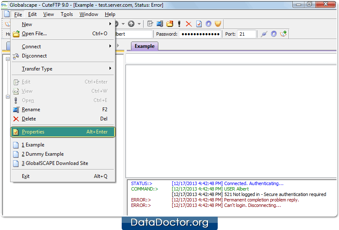Click the 'STATUS:>' label in the log
Screen dimensions: 339x230
[x=141, y=183]
